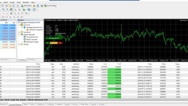Click the yellow button between Buy and Sell
188x106 pixels.
[54, 43]
